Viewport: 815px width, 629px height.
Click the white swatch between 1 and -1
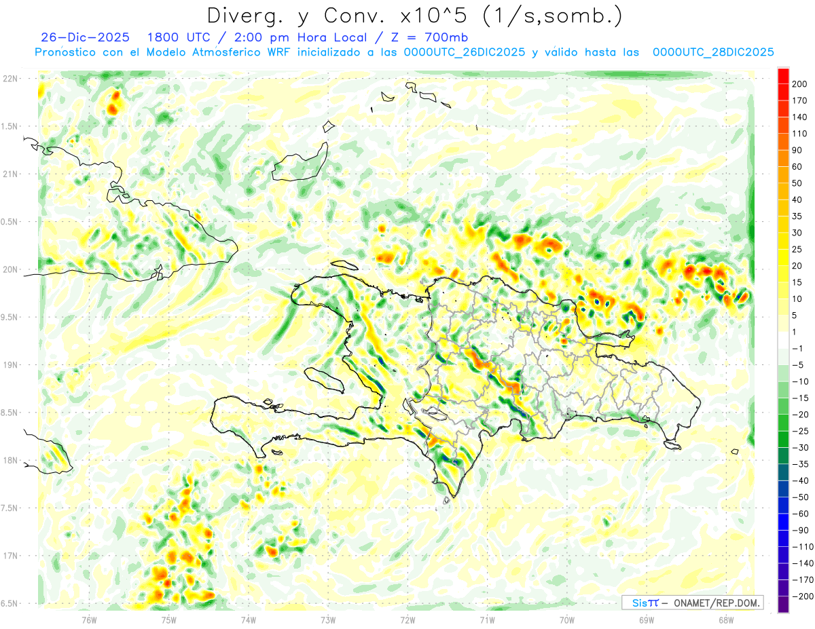click(x=783, y=340)
